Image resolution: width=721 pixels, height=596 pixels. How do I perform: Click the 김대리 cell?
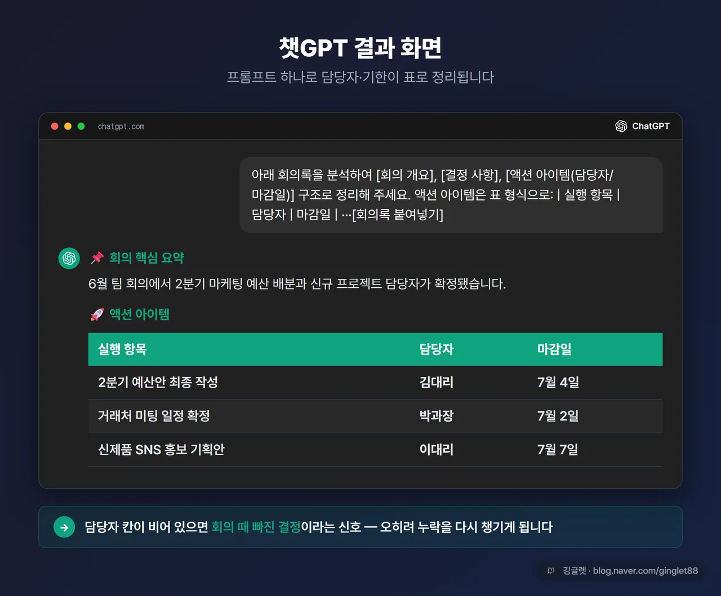pos(437,382)
